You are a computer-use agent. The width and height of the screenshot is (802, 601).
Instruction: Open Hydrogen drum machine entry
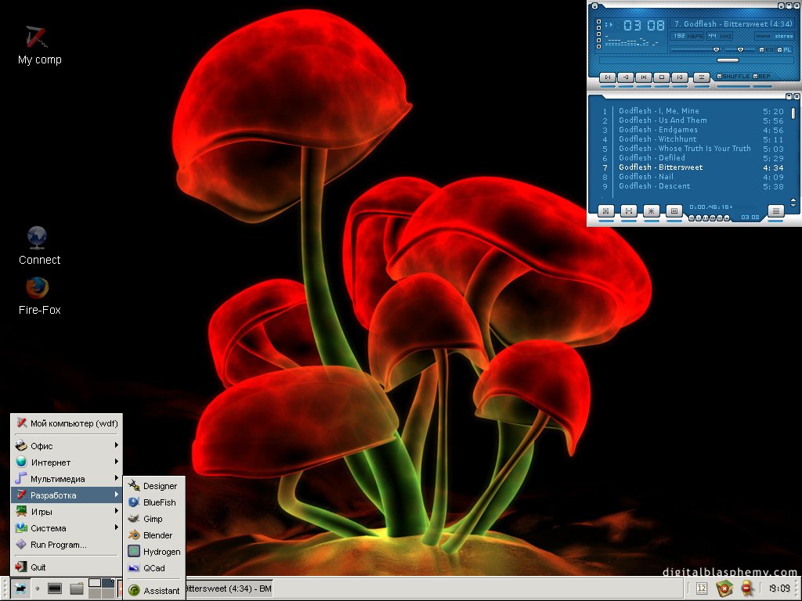[x=161, y=552]
